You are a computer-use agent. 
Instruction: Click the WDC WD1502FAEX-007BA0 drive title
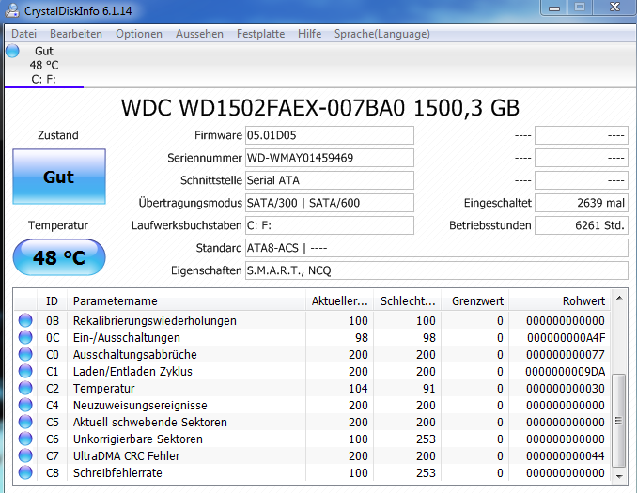(x=320, y=108)
